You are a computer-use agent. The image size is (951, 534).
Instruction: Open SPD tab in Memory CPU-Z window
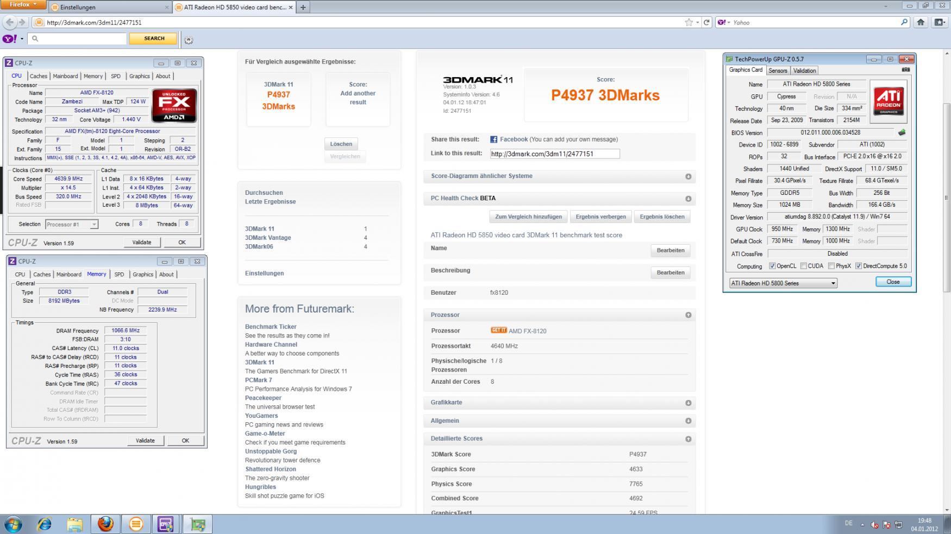point(119,274)
